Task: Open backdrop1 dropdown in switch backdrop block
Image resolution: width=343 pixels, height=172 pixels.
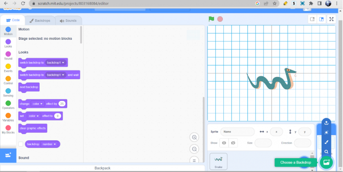Action: point(56,63)
